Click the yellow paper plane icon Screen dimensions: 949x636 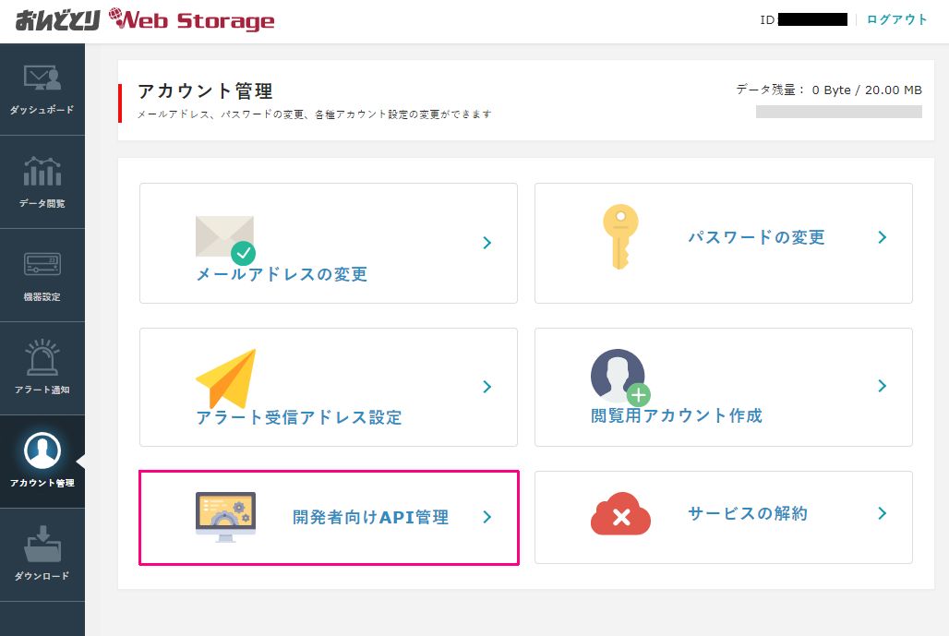[x=225, y=378]
